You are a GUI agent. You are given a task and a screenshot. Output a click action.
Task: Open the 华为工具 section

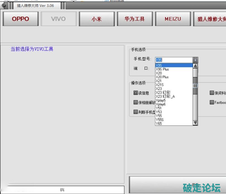click(134, 19)
